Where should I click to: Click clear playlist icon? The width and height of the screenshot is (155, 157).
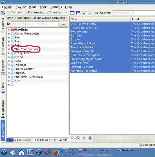click(72, 13)
